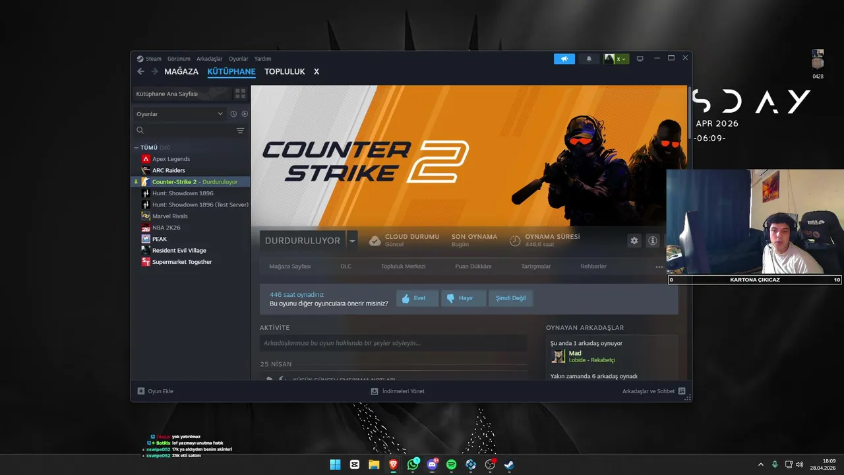Viewport: 844px width, 475px height.
Task: Go forward with the right arrow
Action: (x=154, y=71)
